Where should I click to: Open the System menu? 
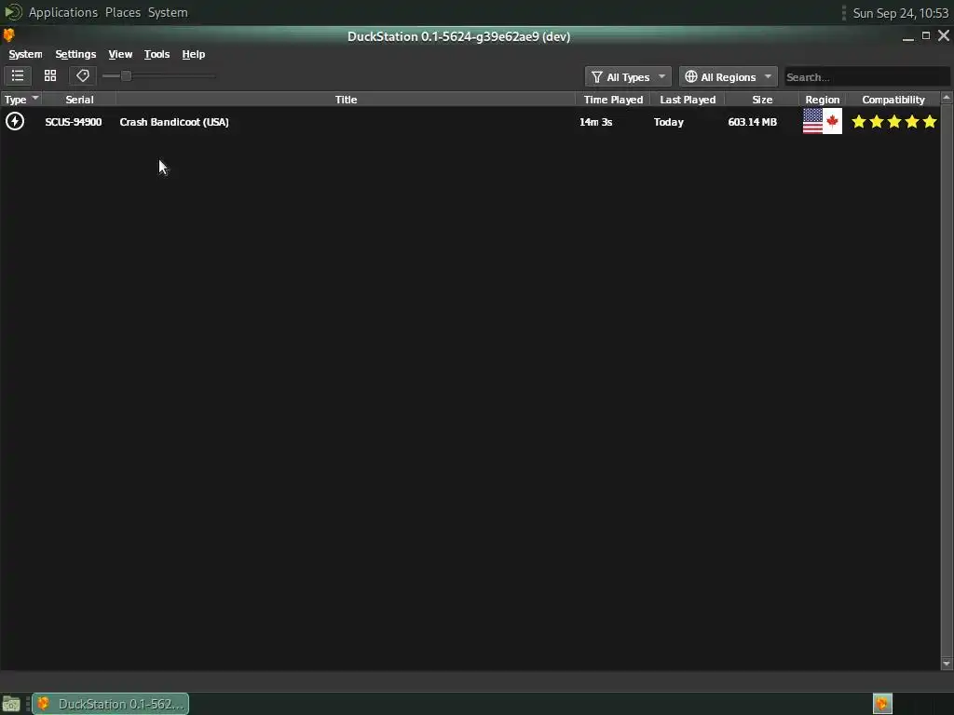(x=25, y=54)
